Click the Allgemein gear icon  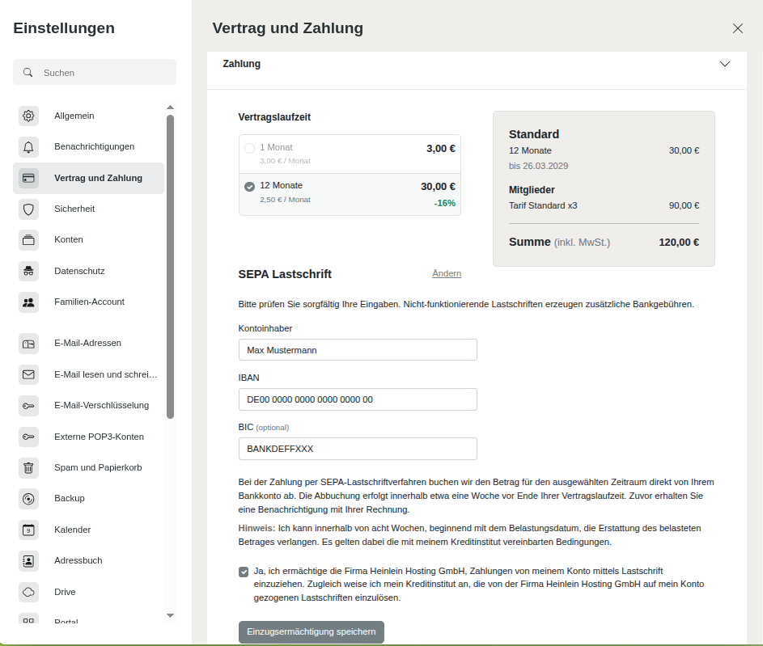(28, 116)
